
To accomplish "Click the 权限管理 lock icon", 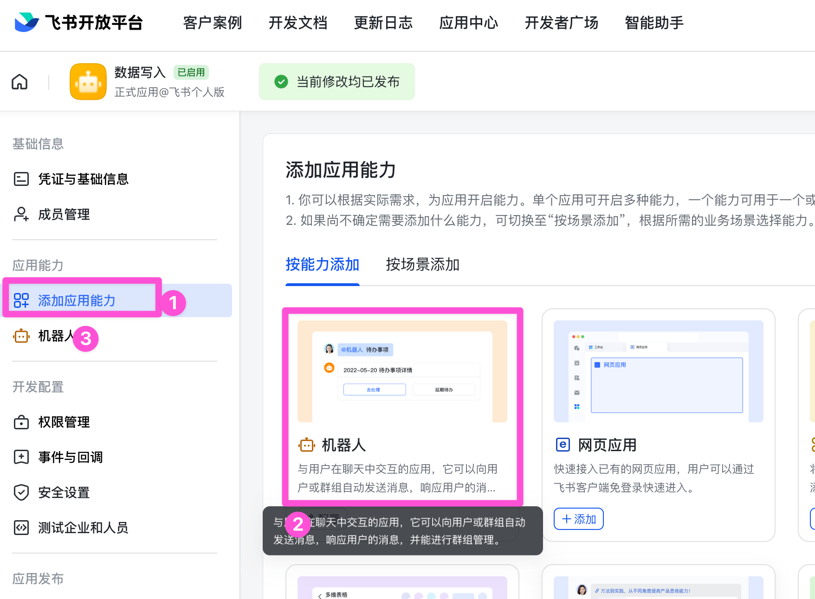I will coord(21,422).
